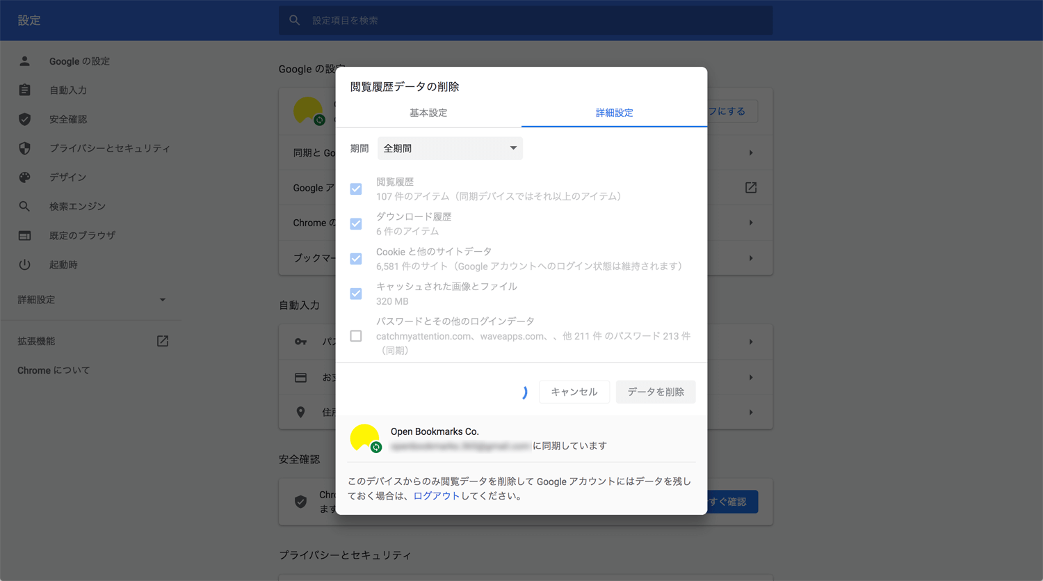Click the 設定 page title
The width and height of the screenshot is (1043, 581).
click(29, 21)
